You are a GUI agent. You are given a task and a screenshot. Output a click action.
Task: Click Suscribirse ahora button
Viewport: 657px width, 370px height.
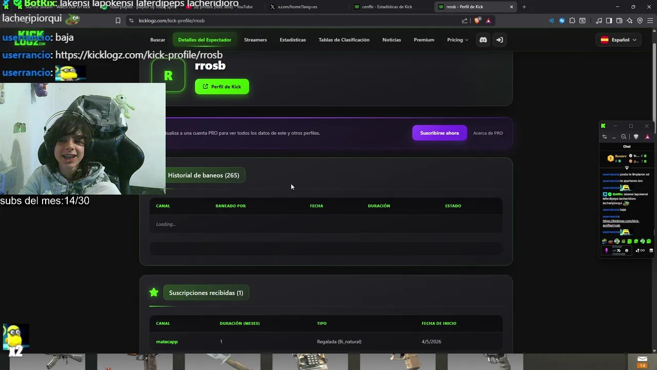click(439, 133)
